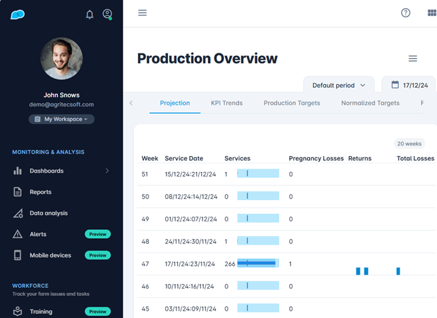Toggle the hamburger menu in top bar
The image size is (437, 318).
point(143,13)
